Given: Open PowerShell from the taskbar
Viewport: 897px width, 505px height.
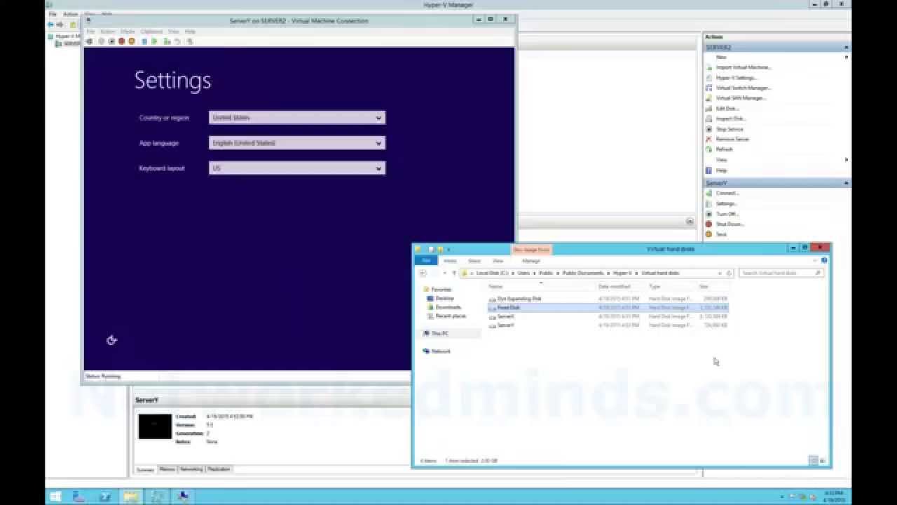Looking at the screenshot, I should (x=104, y=497).
